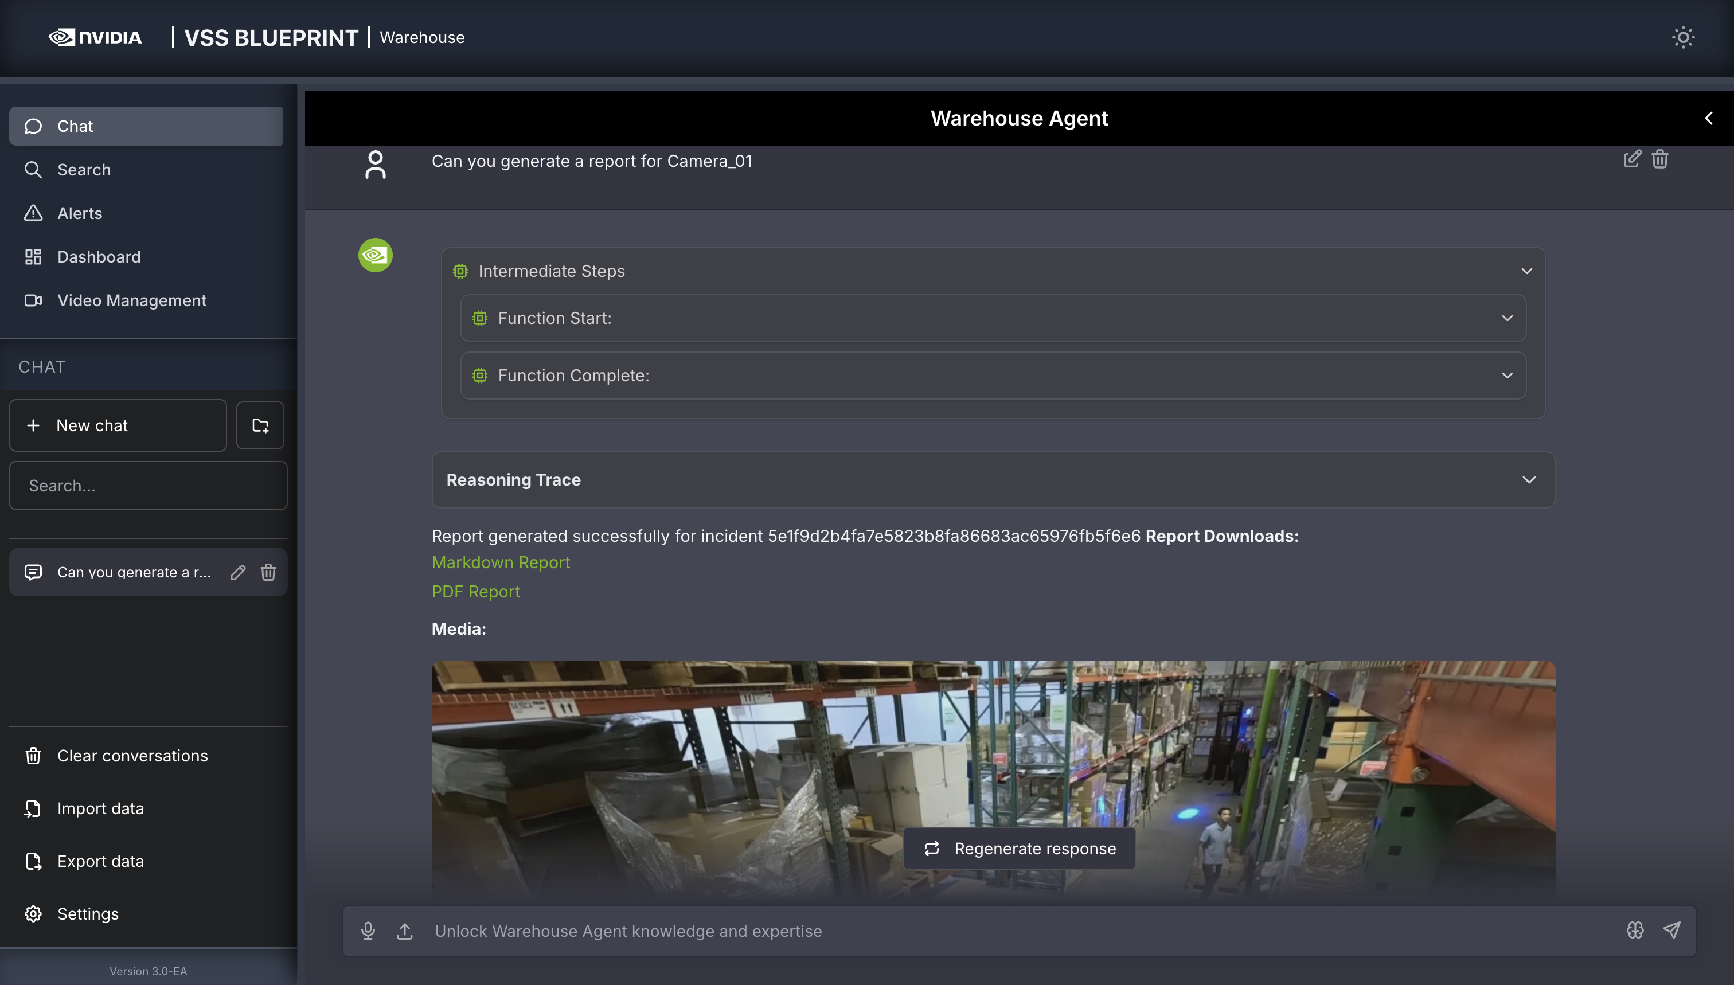
Task: Click the NVIDIA avatar next to Intermediate Steps
Action: point(375,255)
